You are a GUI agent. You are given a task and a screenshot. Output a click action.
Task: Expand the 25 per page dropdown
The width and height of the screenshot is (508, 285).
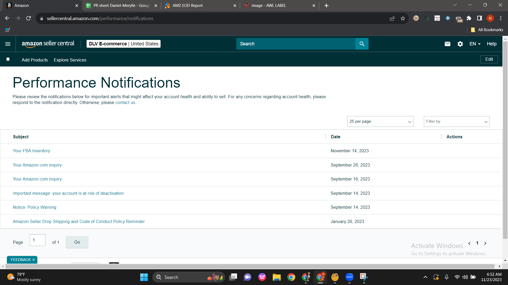380,121
